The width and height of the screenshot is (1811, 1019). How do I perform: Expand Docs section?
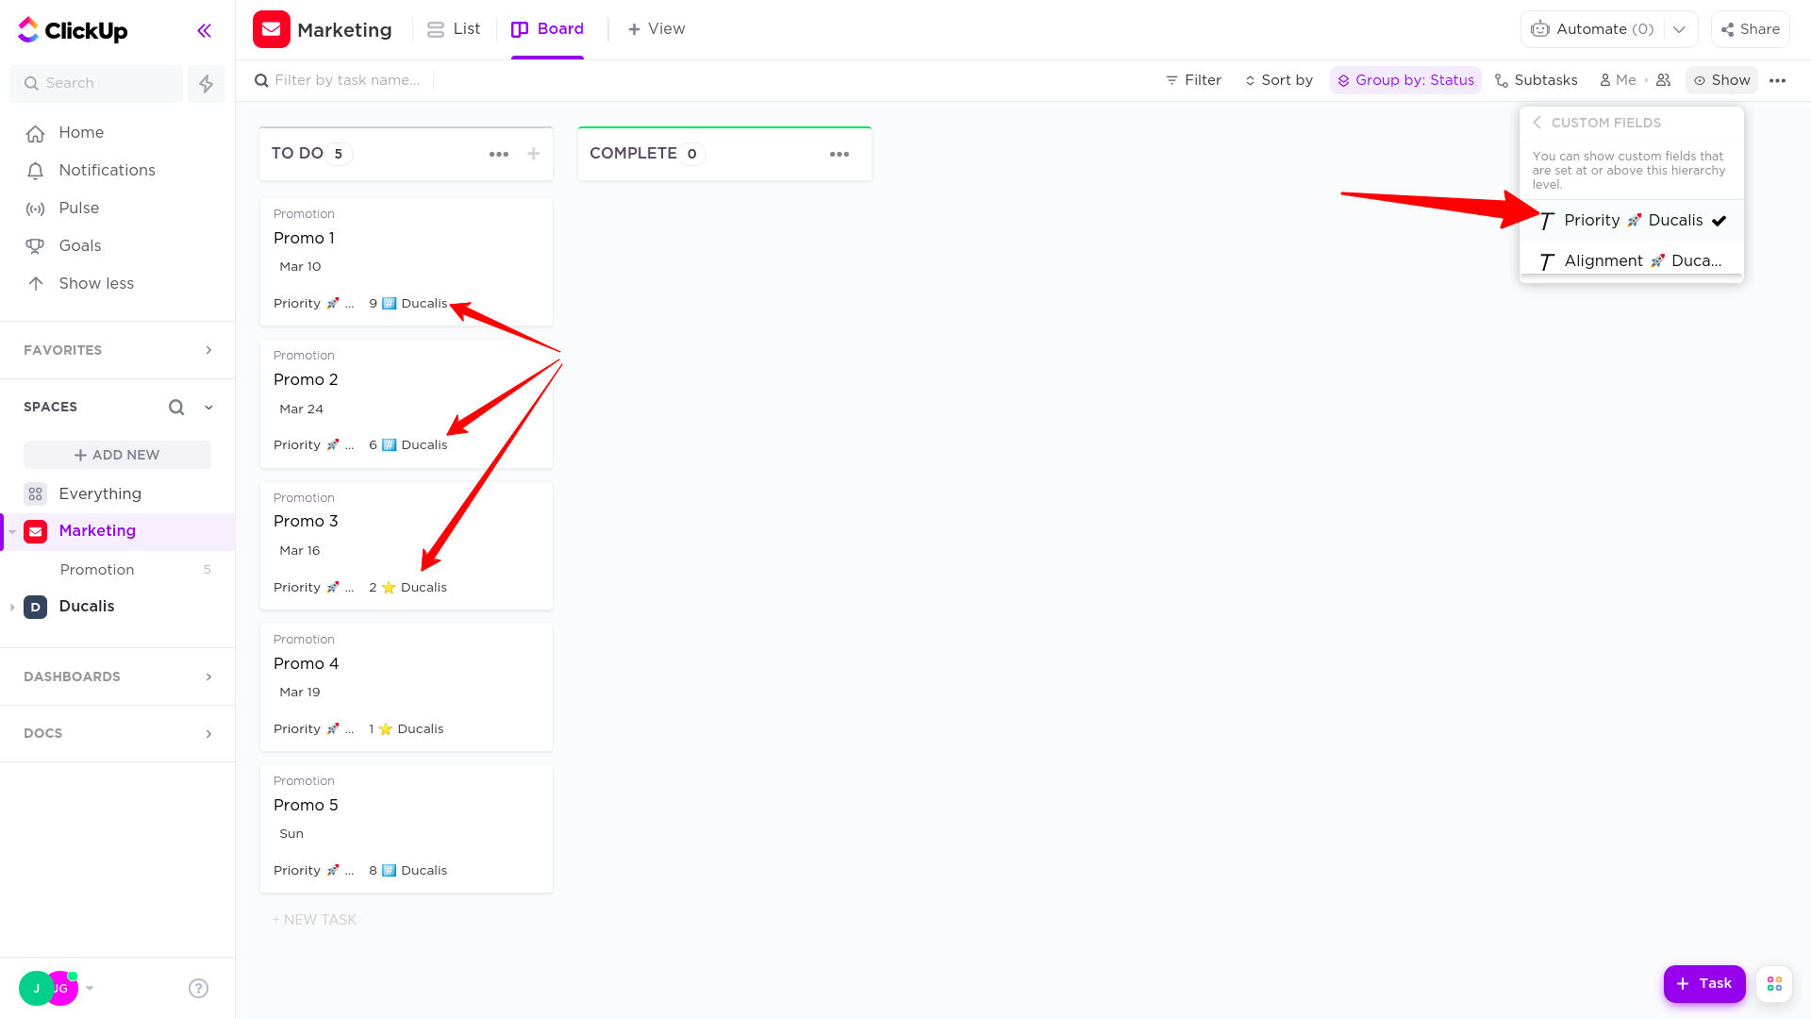pyautogui.click(x=208, y=733)
